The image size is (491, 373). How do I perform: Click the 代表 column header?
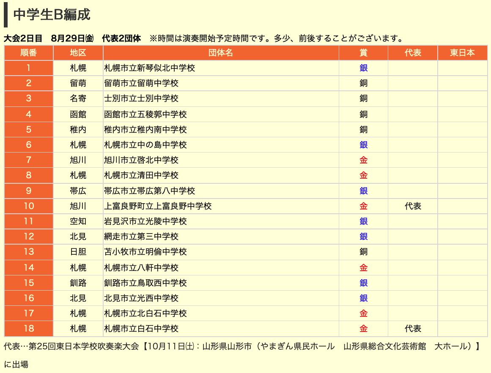pos(413,53)
